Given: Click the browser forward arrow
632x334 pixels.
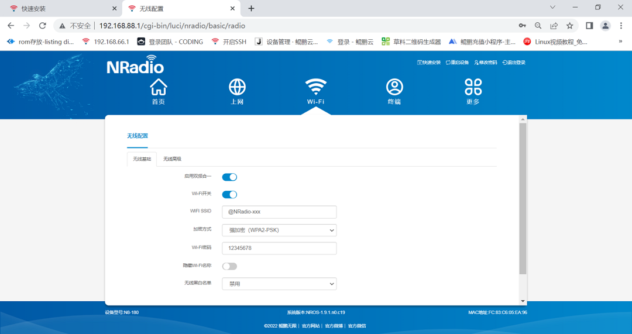Looking at the screenshot, I should tap(26, 26).
